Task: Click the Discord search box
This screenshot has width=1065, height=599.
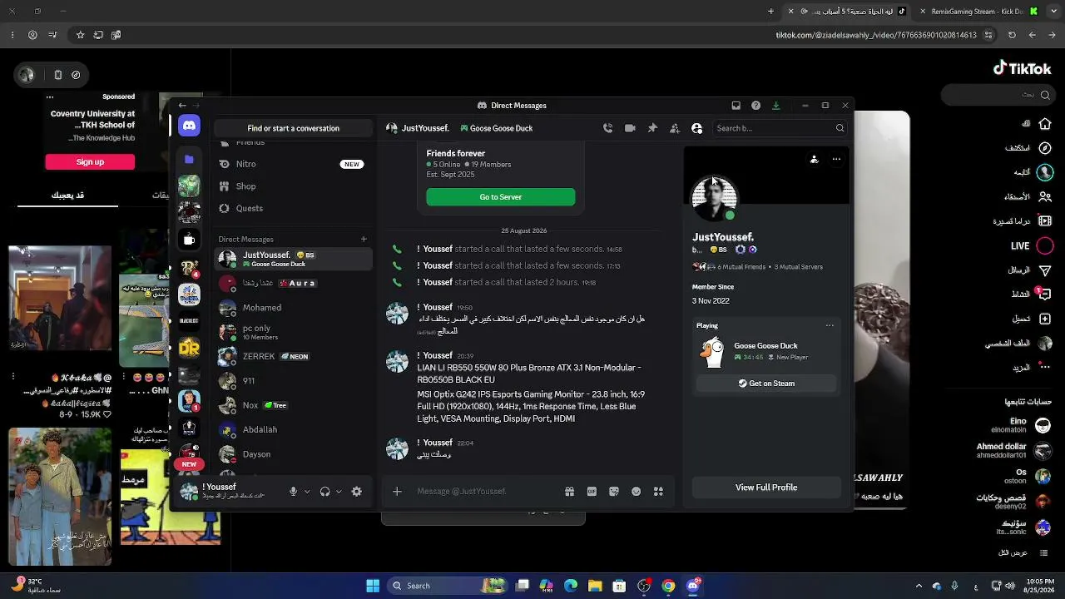Action: point(780,128)
